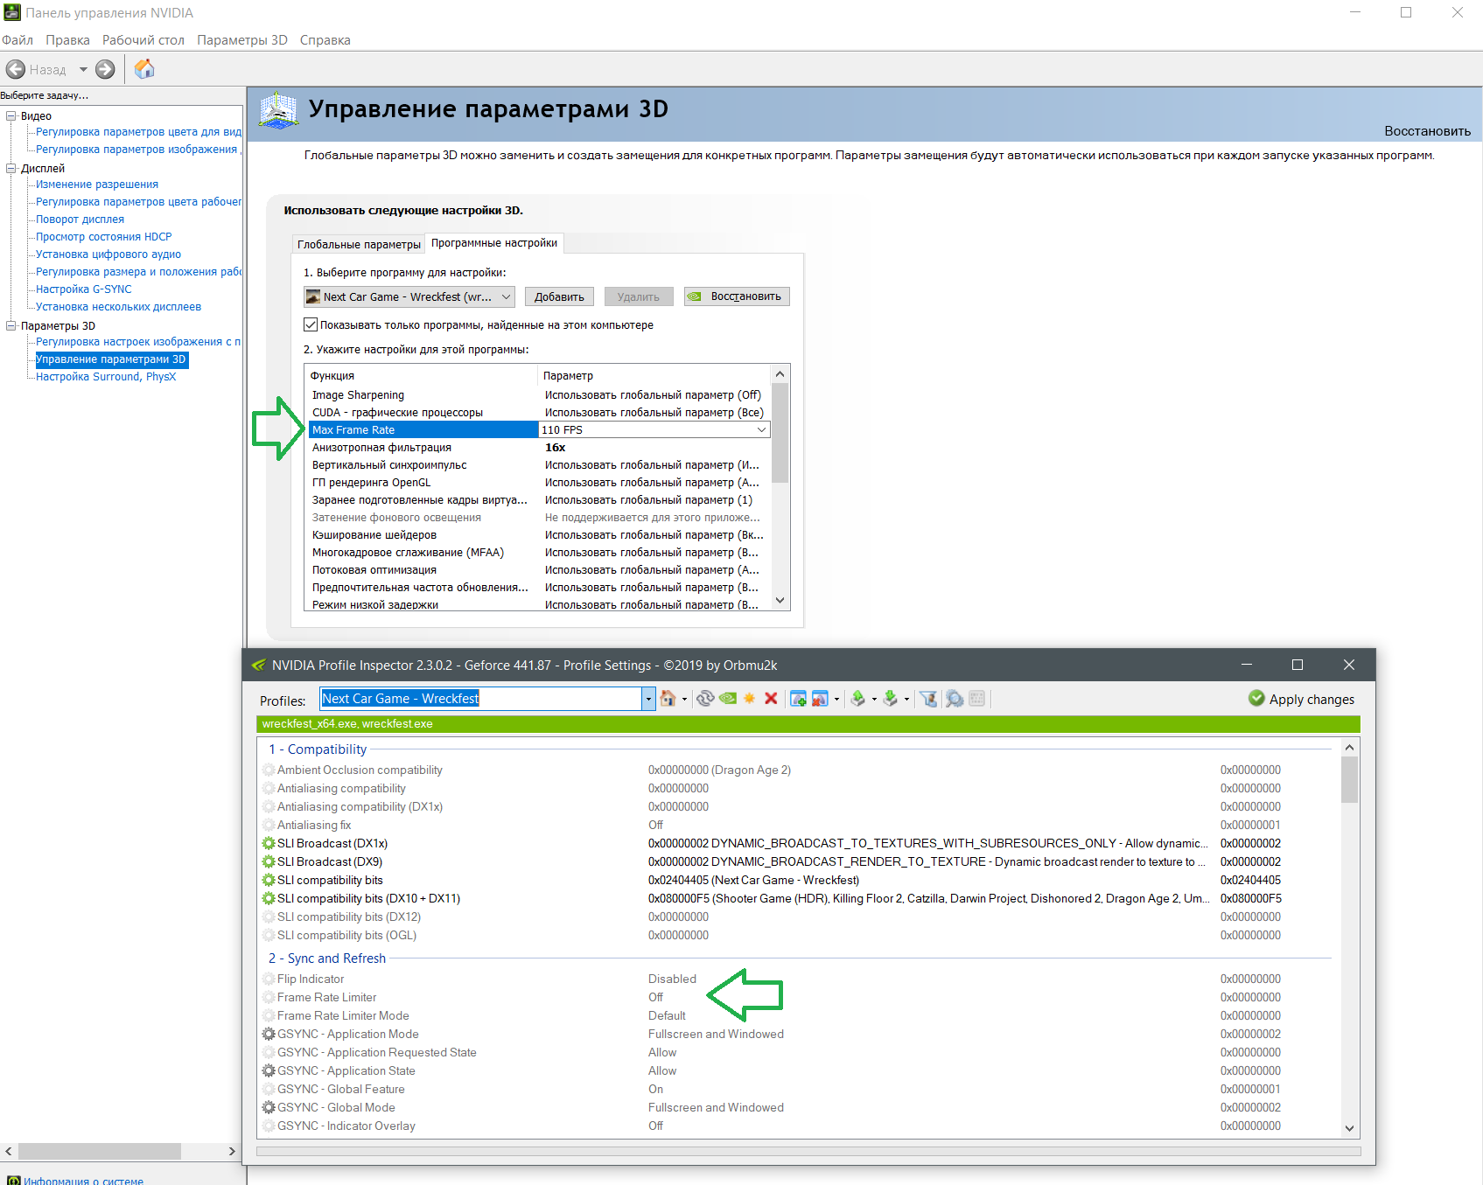
Task: Click the gear beside SLI compatibility bits (DX10 + DX11)
Action: 269,899
